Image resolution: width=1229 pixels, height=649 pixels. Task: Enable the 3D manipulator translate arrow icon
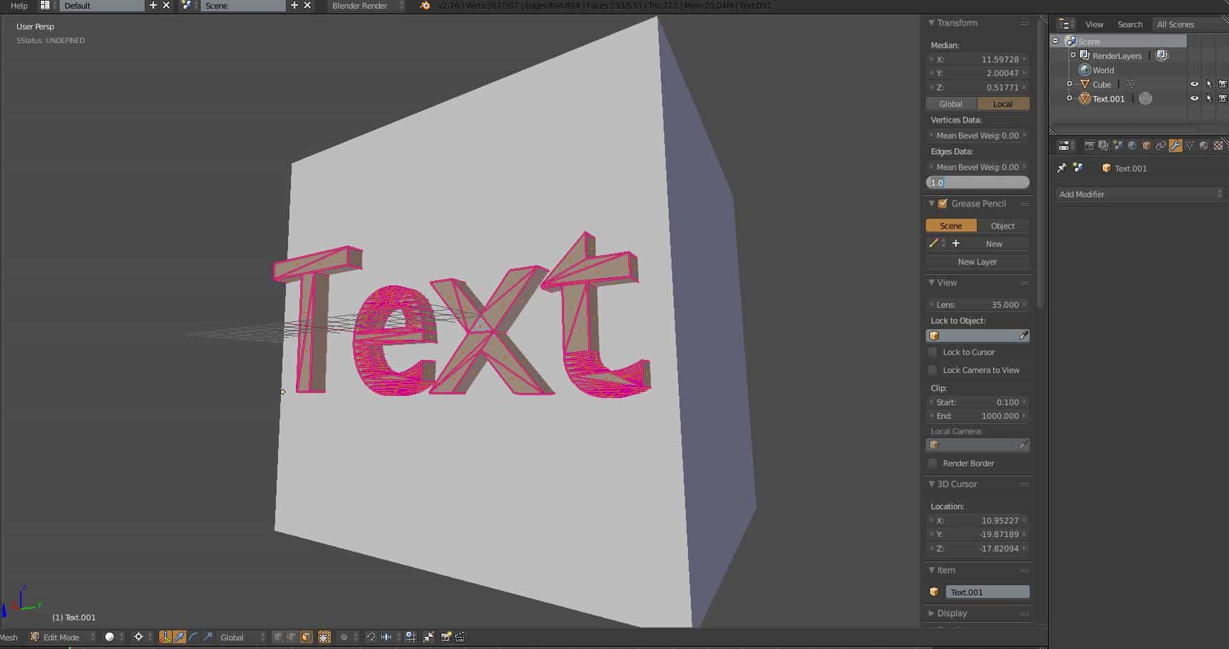point(178,637)
